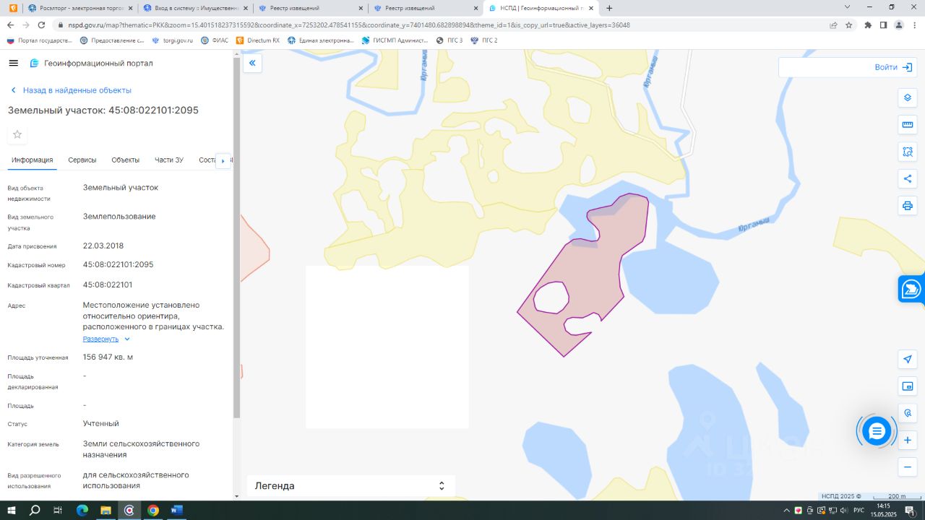
Task: Add parcel to favorites with star
Action: pyautogui.click(x=17, y=134)
